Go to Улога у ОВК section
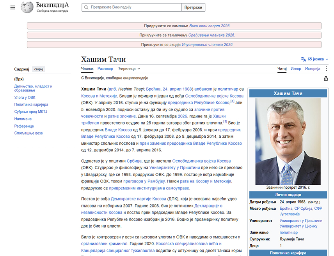The height and width of the screenshot is (256, 334). (x=25, y=98)
